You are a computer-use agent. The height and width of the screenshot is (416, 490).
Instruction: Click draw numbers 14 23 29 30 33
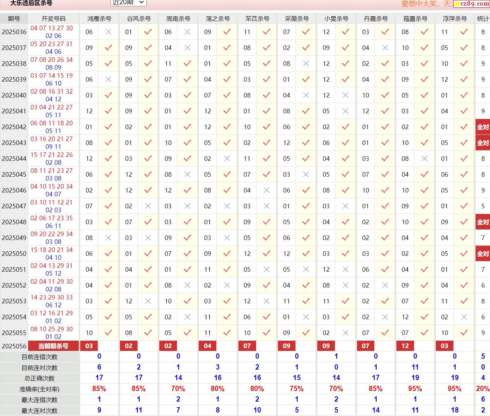click(x=51, y=297)
